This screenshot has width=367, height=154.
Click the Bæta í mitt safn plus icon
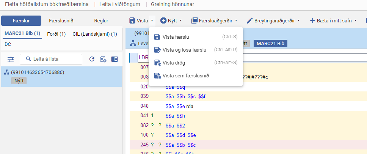coord(312,20)
